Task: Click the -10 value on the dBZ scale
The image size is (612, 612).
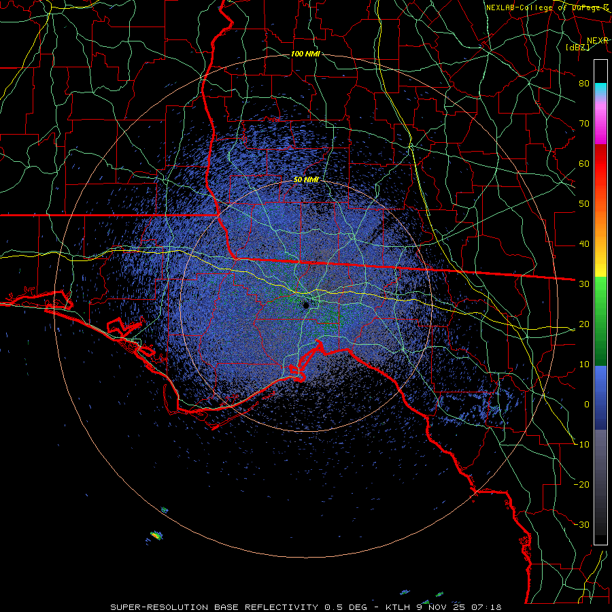Action: click(x=581, y=445)
